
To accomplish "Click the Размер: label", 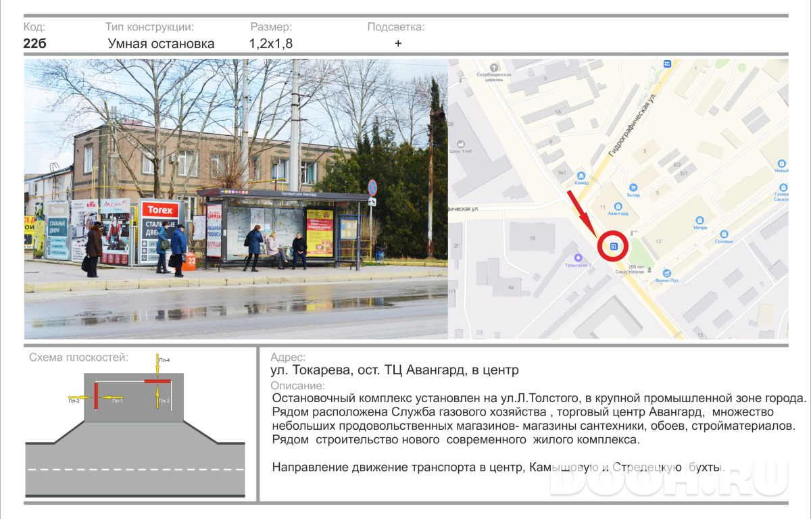I will click(271, 27).
